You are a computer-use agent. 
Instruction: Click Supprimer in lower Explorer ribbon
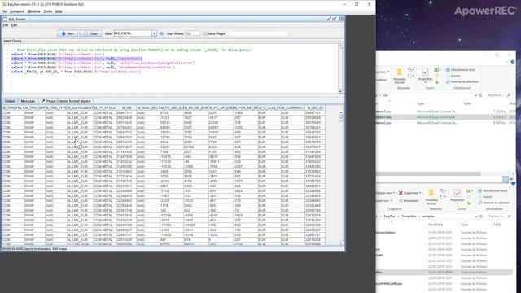(x=409, y=193)
